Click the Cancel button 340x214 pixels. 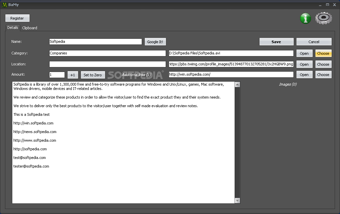pyautogui.click(x=314, y=42)
